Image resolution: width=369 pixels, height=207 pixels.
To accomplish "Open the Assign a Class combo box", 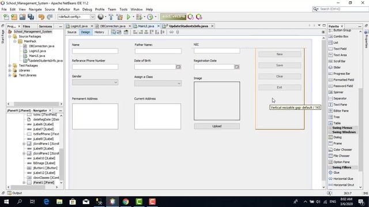I will click(x=157, y=83).
